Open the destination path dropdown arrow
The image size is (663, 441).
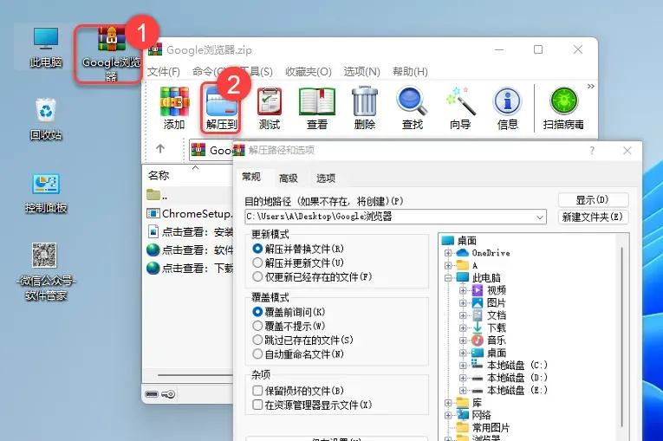(x=540, y=217)
